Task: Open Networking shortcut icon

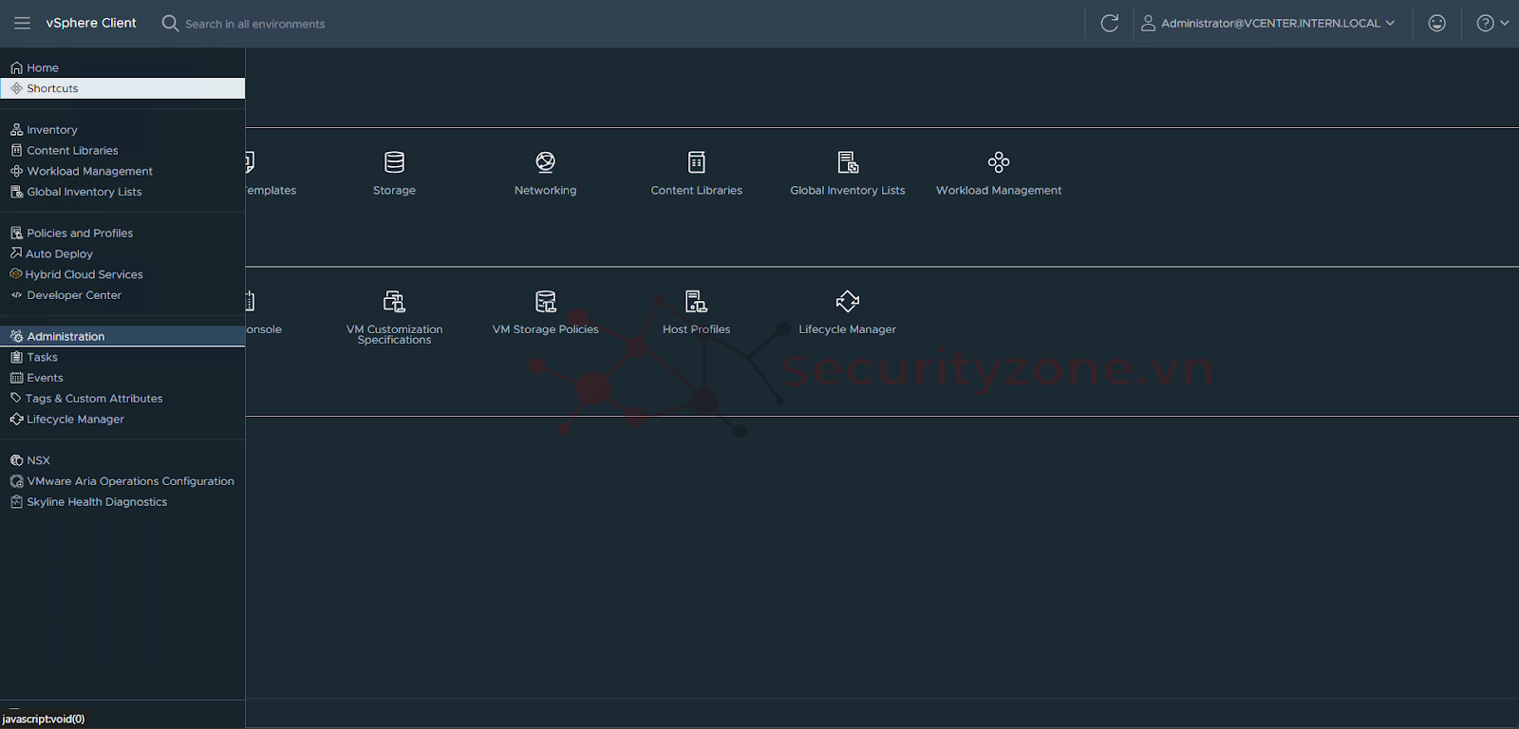Action: [x=545, y=163]
